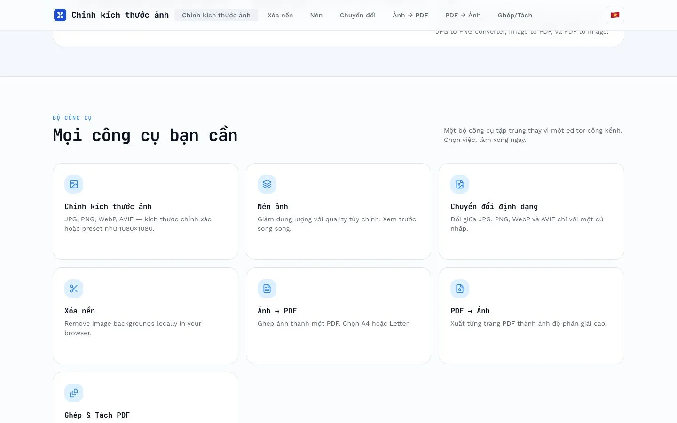Open the Nén navigation item

[316, 15]
